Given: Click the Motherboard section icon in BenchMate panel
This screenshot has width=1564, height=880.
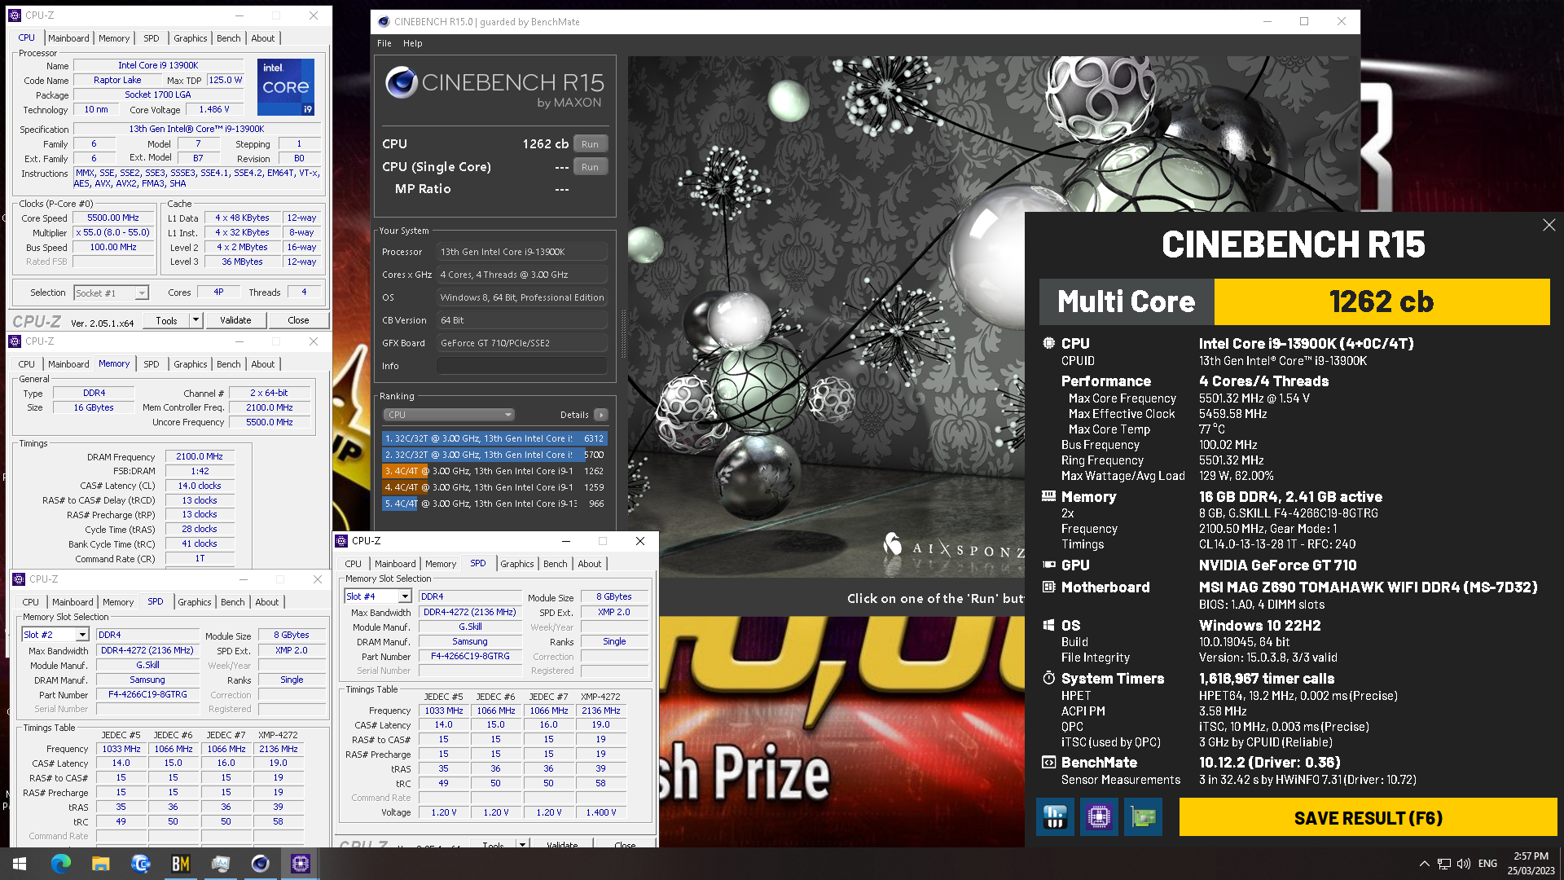Looking at the screenshot, I should coord(1048,587).
